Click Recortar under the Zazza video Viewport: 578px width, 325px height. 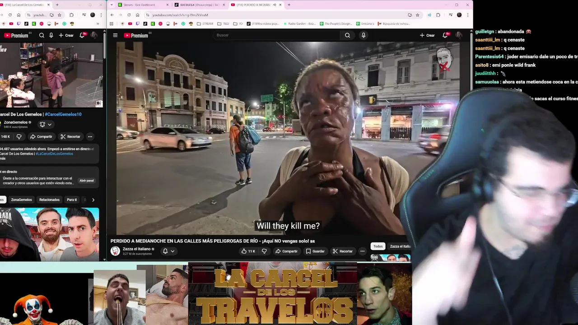coord(342,251)
